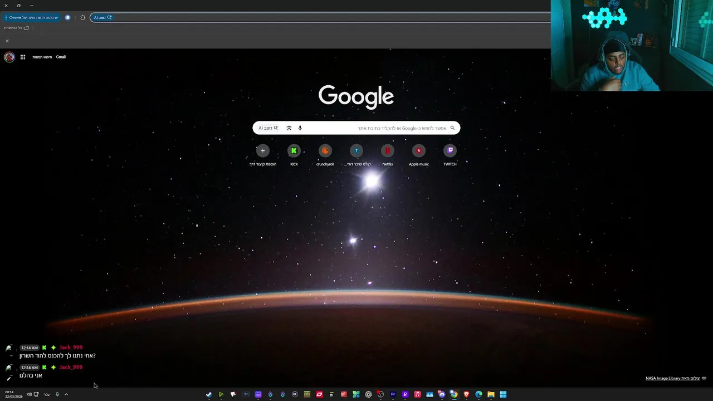Open Steam from the taskbar
Screen dimensions: 713x401
[209, 394]
